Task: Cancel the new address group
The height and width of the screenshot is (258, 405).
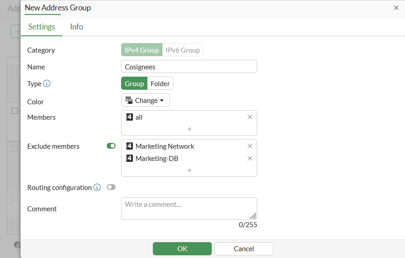Action: coord(244,248)
